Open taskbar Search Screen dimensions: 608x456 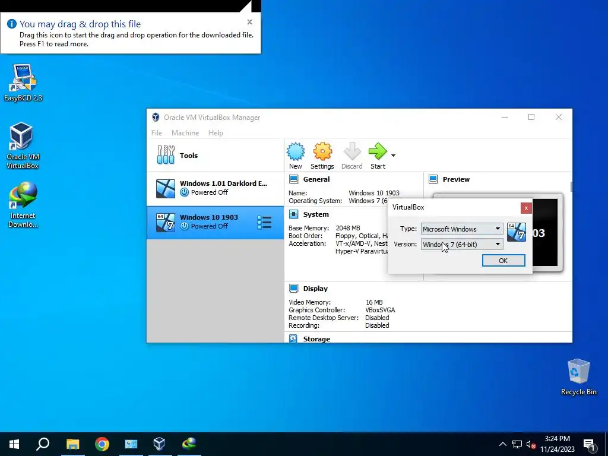[43, 444]
